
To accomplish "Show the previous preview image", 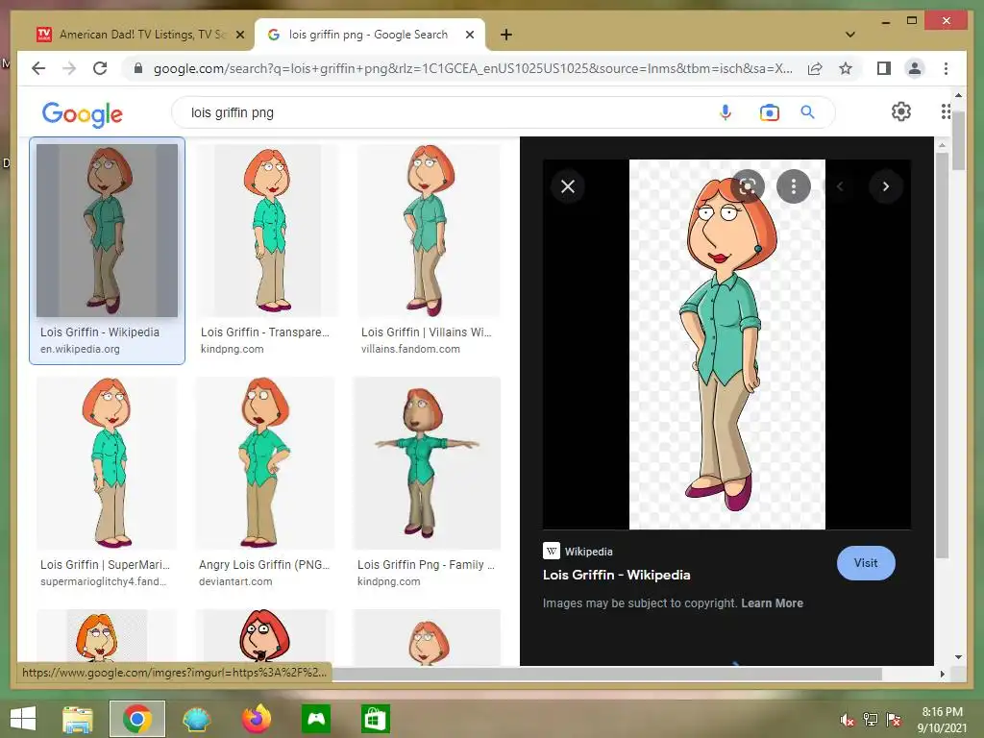I will tap(839, 186).
